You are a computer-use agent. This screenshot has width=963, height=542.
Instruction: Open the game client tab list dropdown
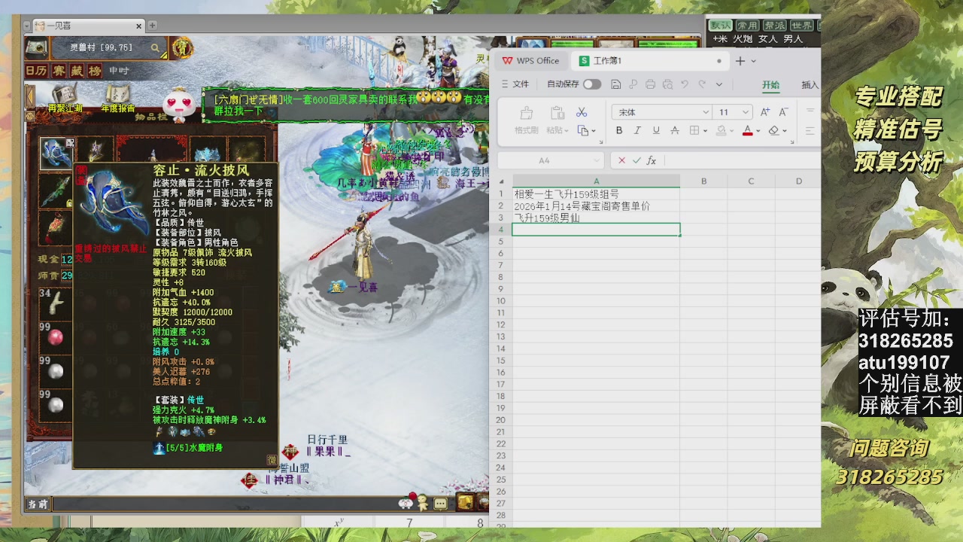tap(28, 26)
